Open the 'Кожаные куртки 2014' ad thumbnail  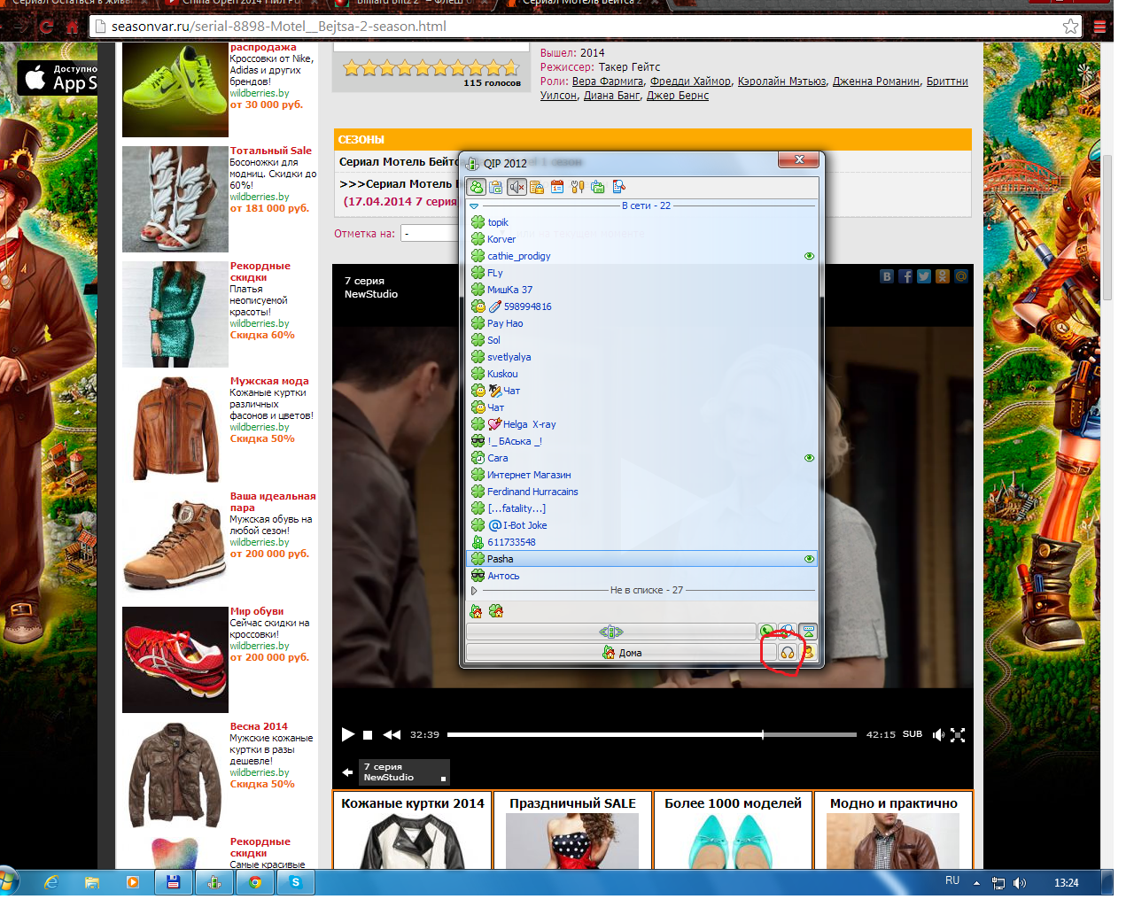click(x=413, y=841)
